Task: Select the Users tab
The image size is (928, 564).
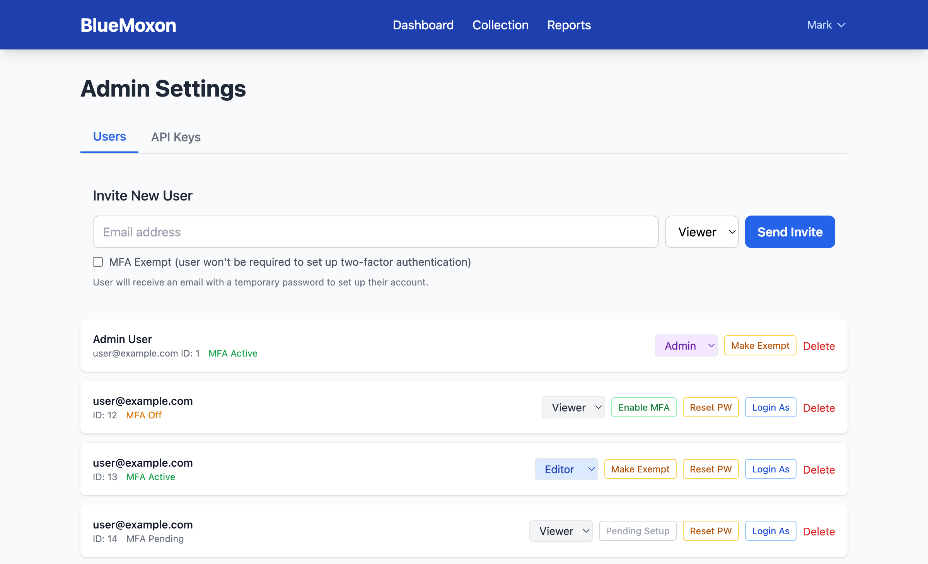Action: (x=109, y=137)
